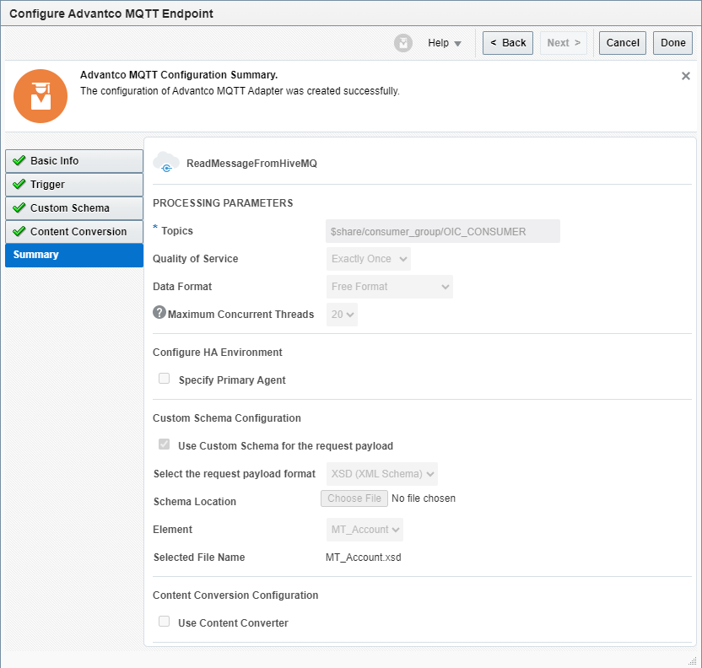Switch to the Summary tab
The width and height of the screenshot is (702, 668).
coord(73,255)
